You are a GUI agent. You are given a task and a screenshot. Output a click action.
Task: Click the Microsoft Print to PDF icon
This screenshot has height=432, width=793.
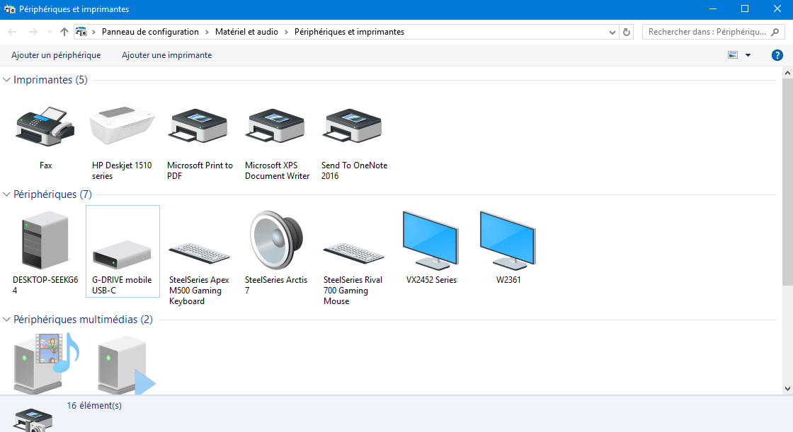click(x=200, y=127)
